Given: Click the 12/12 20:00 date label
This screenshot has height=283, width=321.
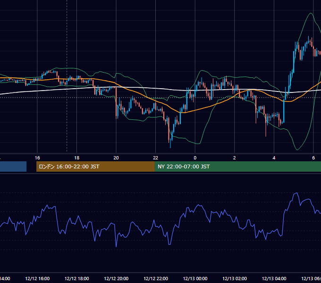Looking at the screenshot, I should coord(116,278).
